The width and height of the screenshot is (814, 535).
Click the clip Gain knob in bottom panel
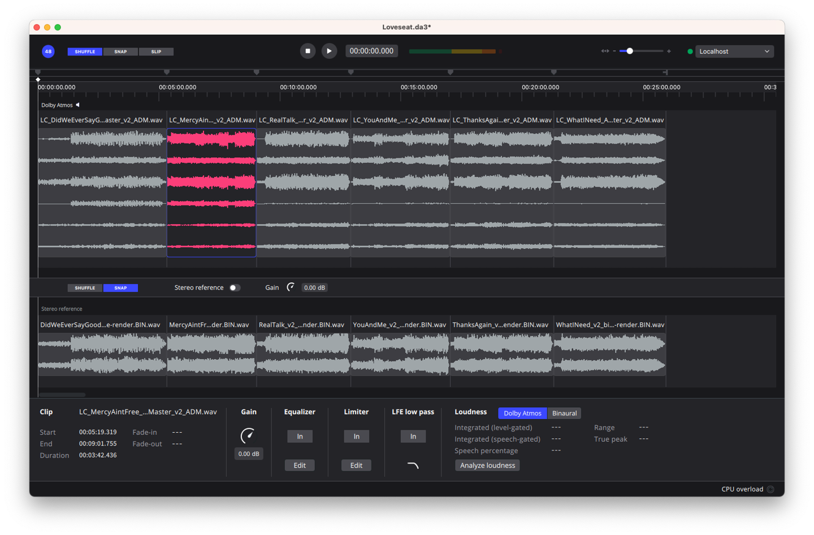click(x=248, y=435)
